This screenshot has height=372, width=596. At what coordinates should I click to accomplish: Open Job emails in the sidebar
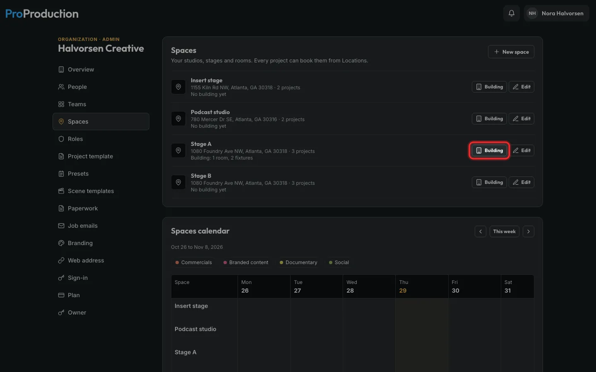101,226
